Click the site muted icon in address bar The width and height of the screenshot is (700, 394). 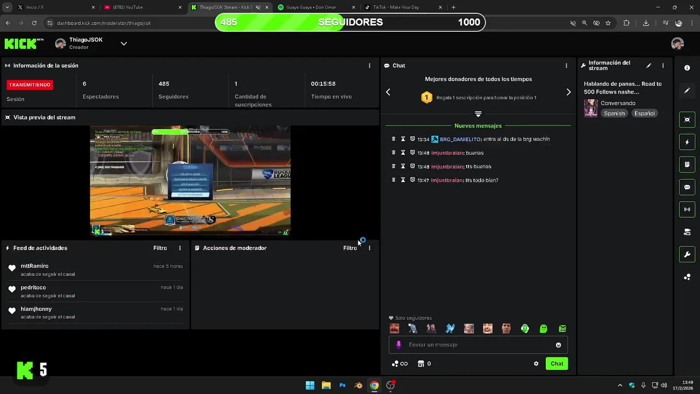tap(573, 23)
